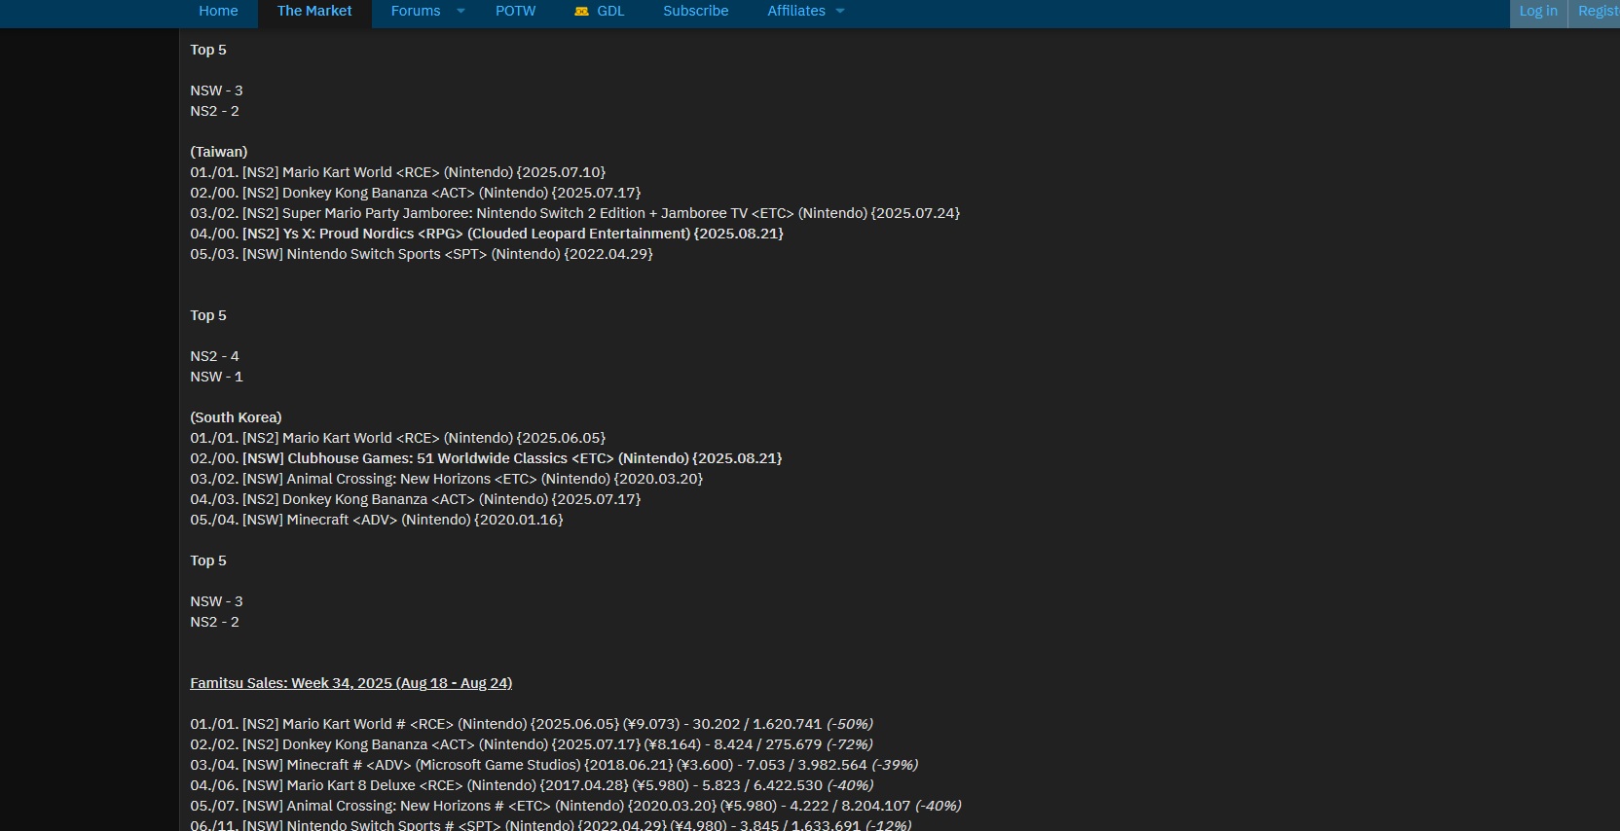The image size is (1620, 831).
Task: Click the Mario Kart 8 Deluxe row
Action: [x=532, y=785]
